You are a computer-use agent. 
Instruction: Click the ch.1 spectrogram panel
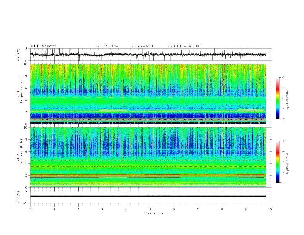point(148,94)
